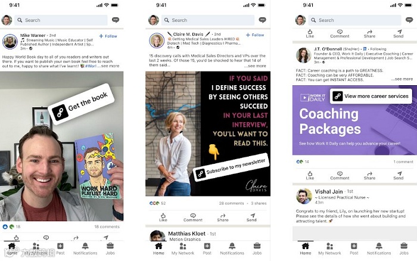
Task: Click the search field in right phone
Action: 355,20
